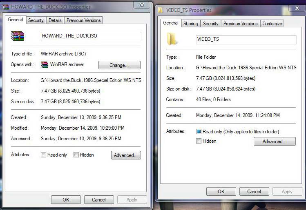Open Previous Versions tab of VIDEO_TS Properties
This screenshot has height=210, width=306.
pyautogui.click(x=240, y=24)
